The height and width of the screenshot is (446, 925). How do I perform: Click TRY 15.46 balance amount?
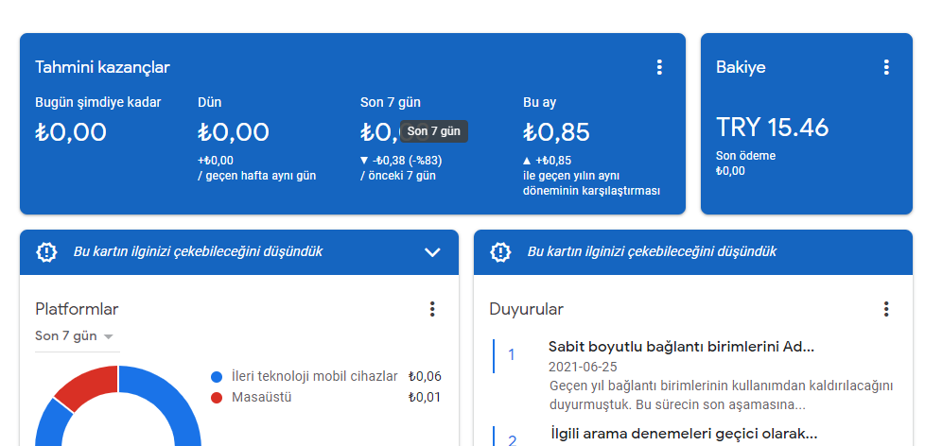pyautogui.click(x=772, y=128)
